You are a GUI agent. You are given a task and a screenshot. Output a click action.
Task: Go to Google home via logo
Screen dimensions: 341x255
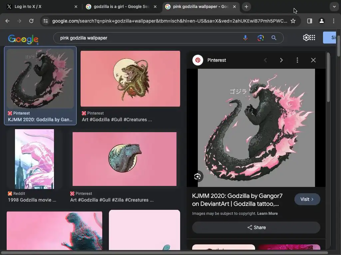point(23,39)
